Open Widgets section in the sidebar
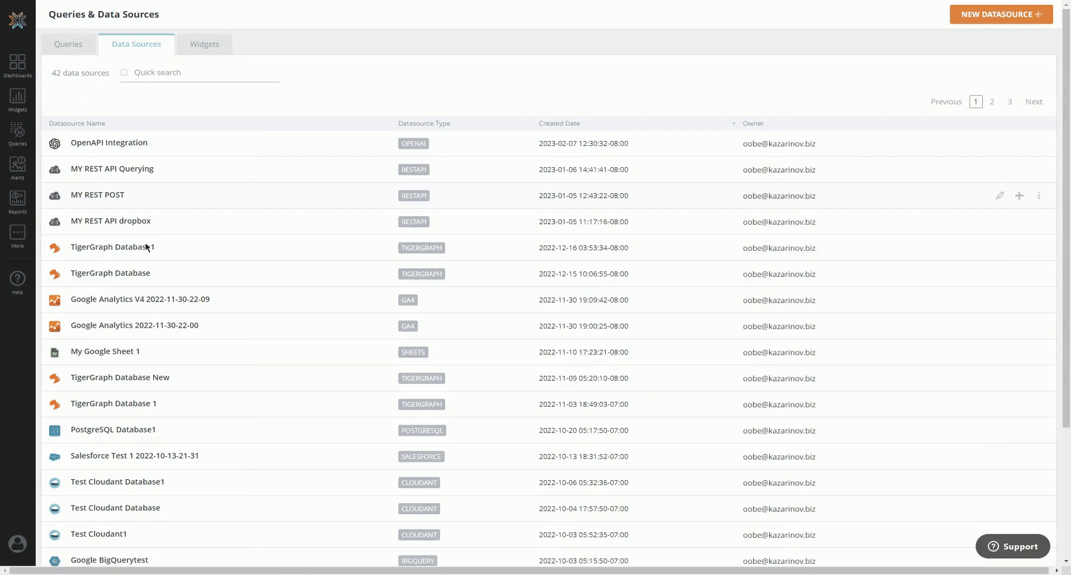 coord(17,100)
